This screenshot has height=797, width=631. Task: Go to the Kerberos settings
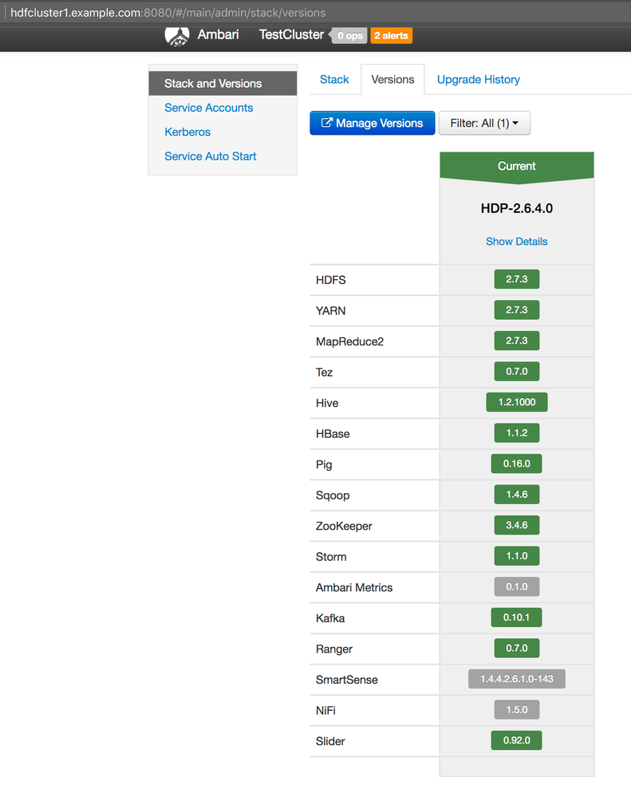(x=187, y=132)
